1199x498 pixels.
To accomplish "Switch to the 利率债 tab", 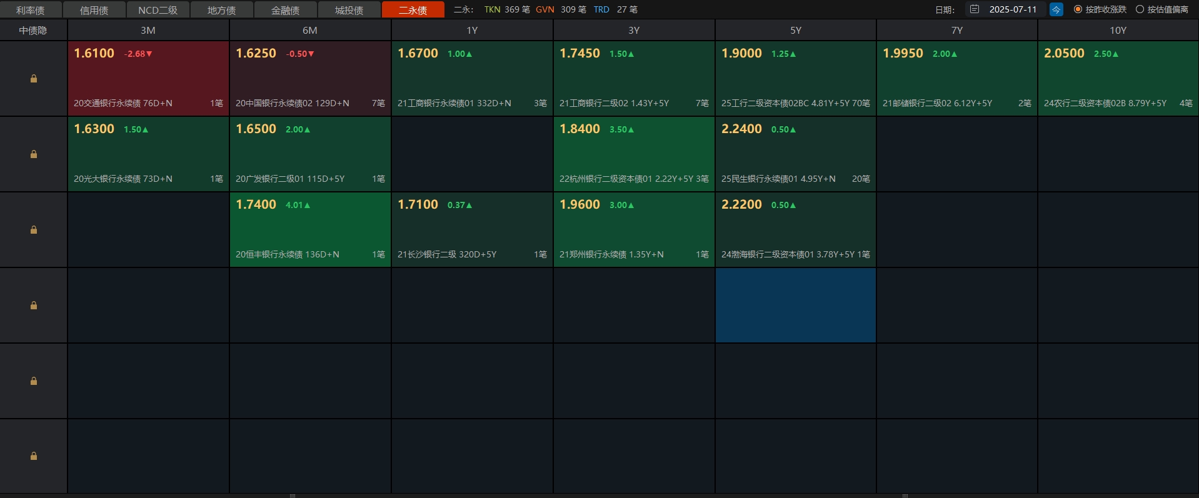I will coord(31,10).
